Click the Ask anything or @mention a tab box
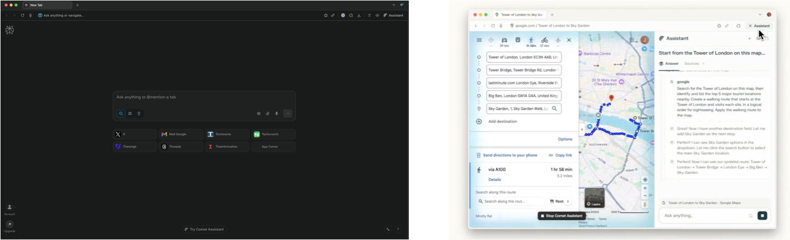Image resolution: width=790 pixels, height=240 pixels. point(204,106)
